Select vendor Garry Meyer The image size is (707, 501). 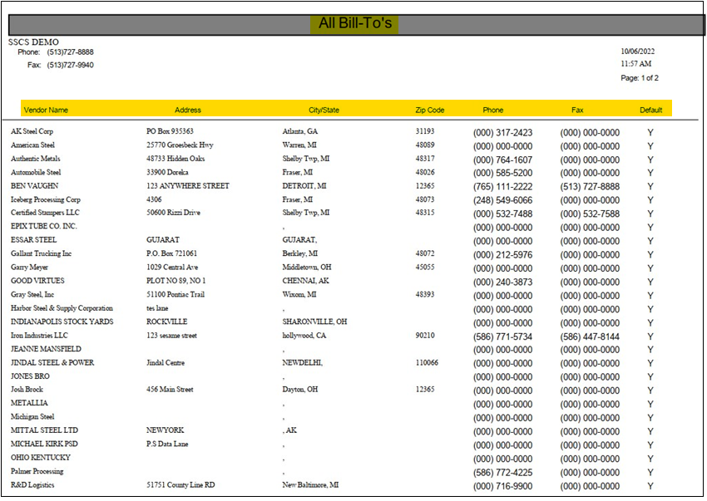[29, 268]
